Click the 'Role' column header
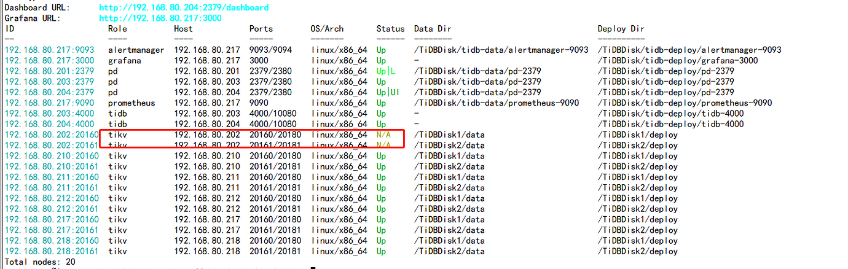 tap(118, 29)
